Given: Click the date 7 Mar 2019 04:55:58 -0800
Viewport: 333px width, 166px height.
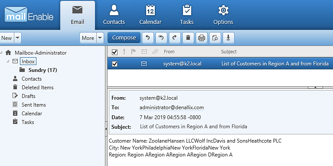Looking at the screenshot, I should coord(170,117).
